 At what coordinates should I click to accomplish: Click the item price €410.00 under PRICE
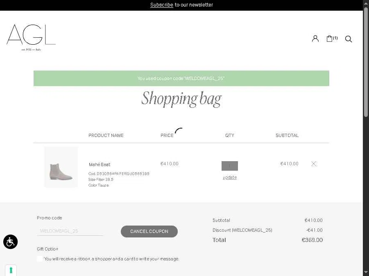170,164
